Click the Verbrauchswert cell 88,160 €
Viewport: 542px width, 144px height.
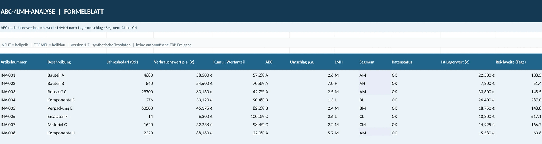click(x=183, y=133)
